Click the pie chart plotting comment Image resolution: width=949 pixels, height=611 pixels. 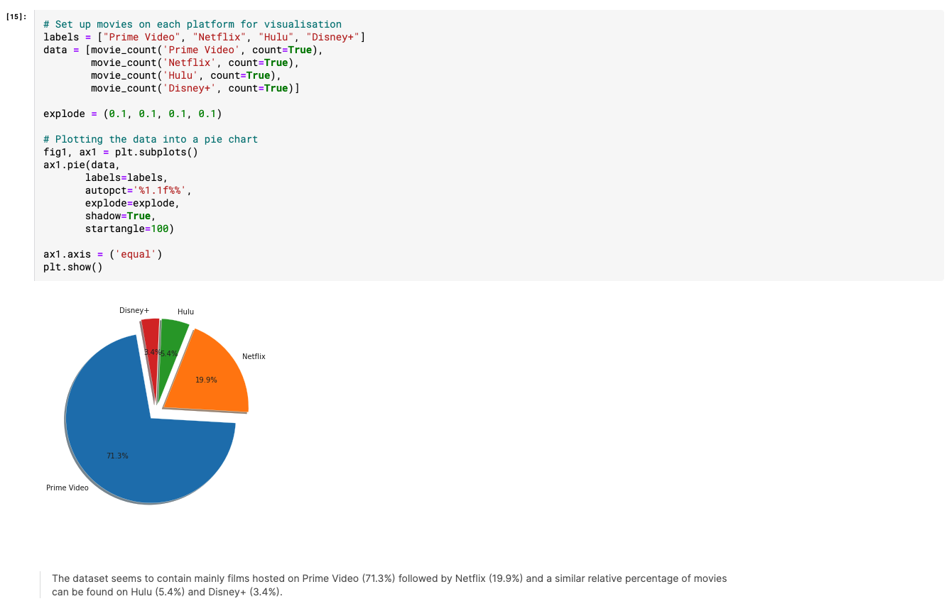pyautogui.click(x=149, y=139)
